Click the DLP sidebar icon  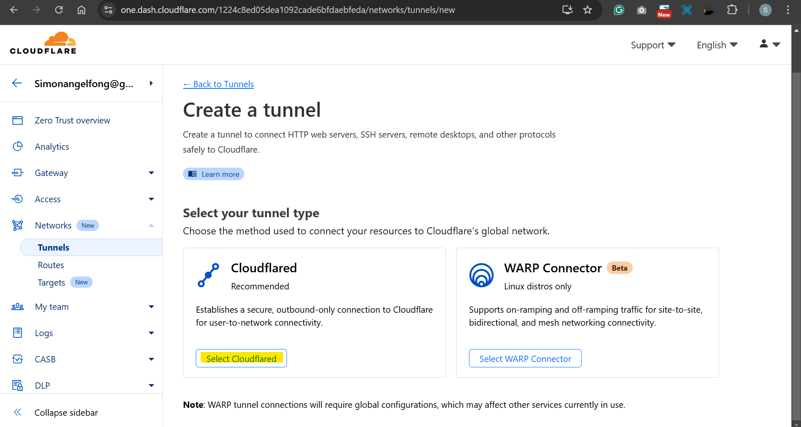tap(18, 385)
